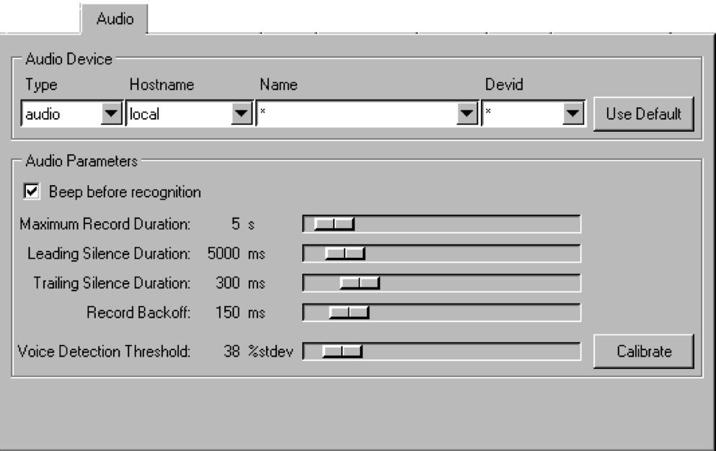
Task: Click the Calibrate button
Action: 643,351
